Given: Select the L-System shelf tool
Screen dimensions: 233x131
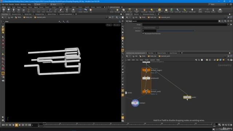Looking at the screenshot, I should click(x=80, y=11).
